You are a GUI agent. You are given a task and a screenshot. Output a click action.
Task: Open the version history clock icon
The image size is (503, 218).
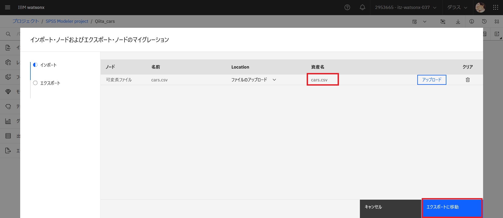point(484,21)
